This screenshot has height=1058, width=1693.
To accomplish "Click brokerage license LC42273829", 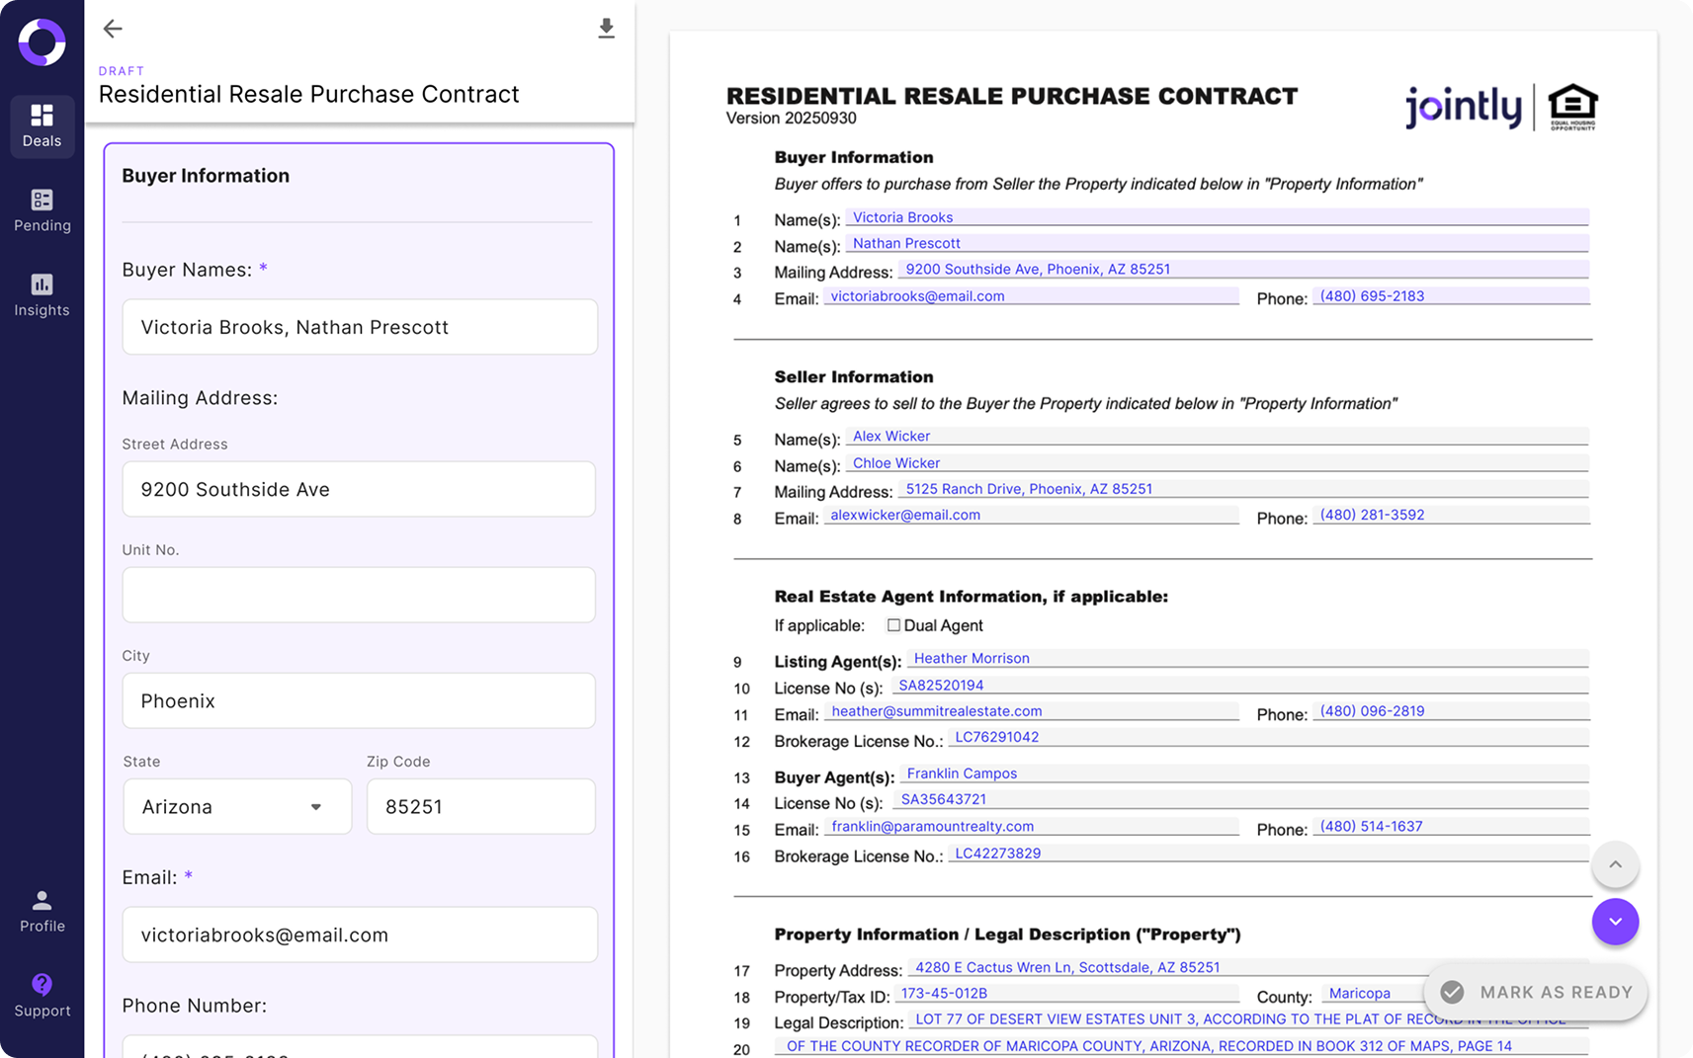I will 997,853.
